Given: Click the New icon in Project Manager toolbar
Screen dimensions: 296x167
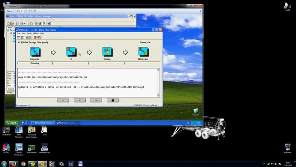Looking at the screenshot, I should pos(8,24).
